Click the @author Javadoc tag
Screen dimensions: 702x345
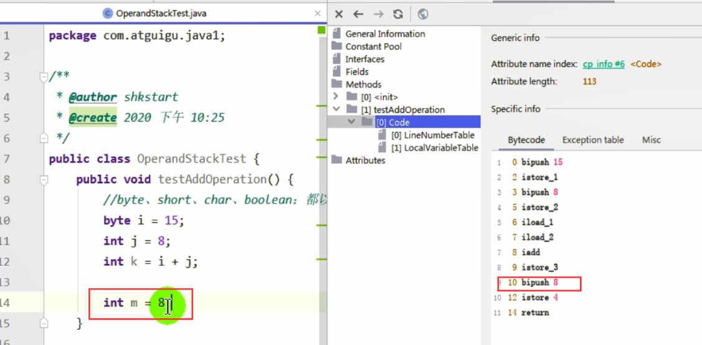point(93,97)
